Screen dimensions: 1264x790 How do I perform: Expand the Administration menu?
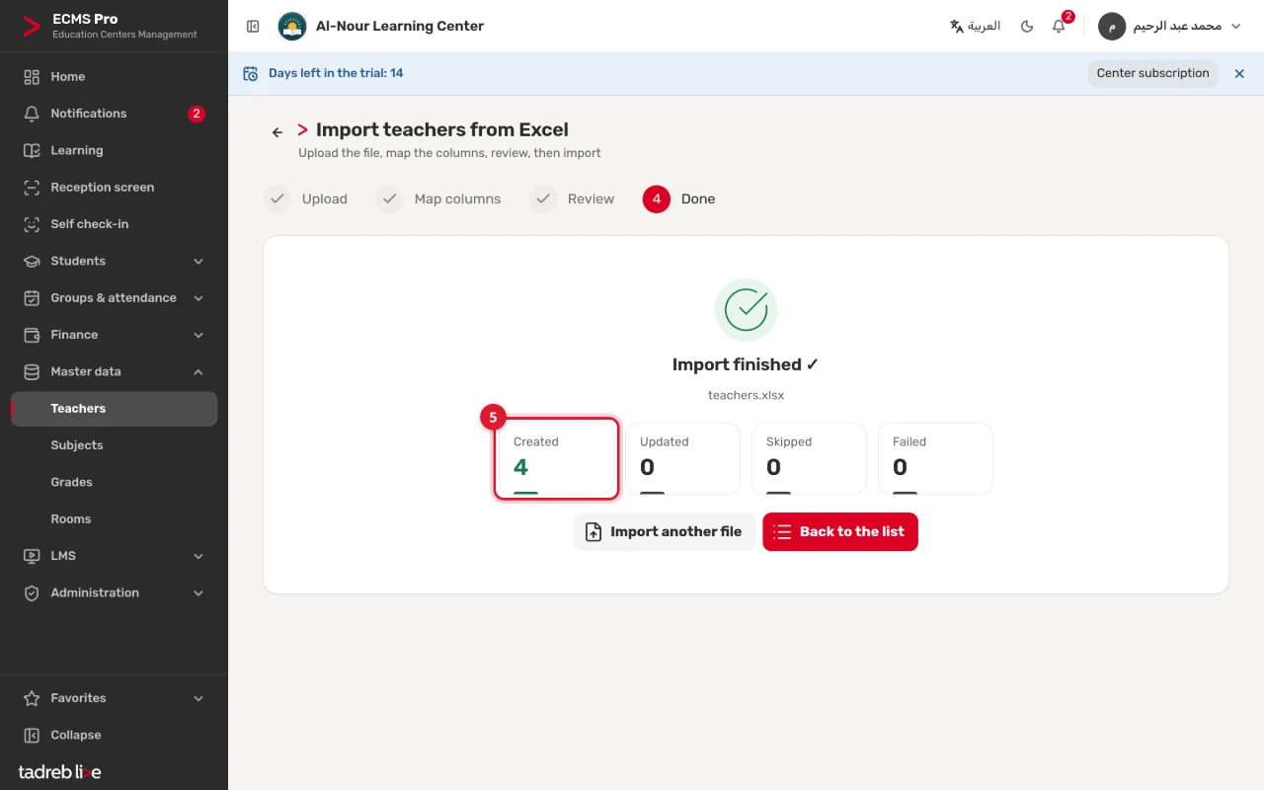coord(115,592)
